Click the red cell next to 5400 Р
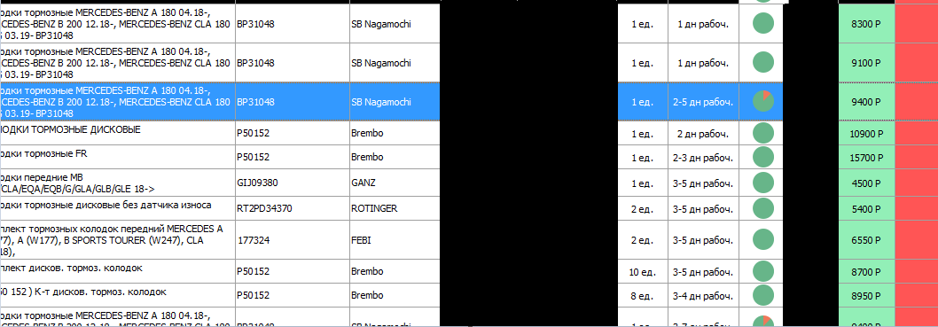 tap(917, 208)
